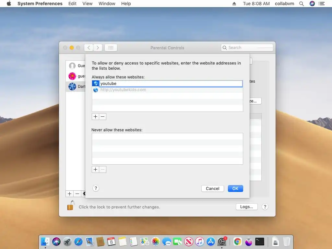Cancel the website list dialog
The width and height of the screenshot is (332, 249).
coord(212,188)
